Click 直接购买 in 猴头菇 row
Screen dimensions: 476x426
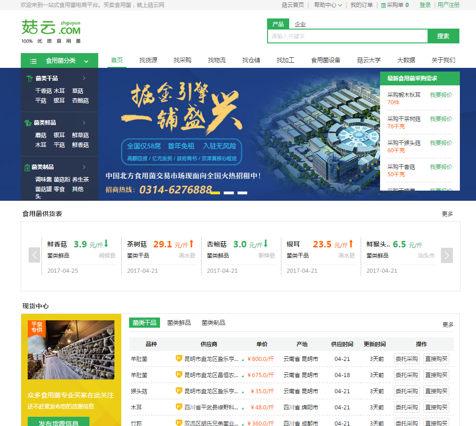(x=436, y=391)
